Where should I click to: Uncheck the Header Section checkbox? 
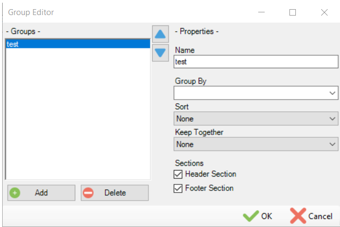click(179, 174)
